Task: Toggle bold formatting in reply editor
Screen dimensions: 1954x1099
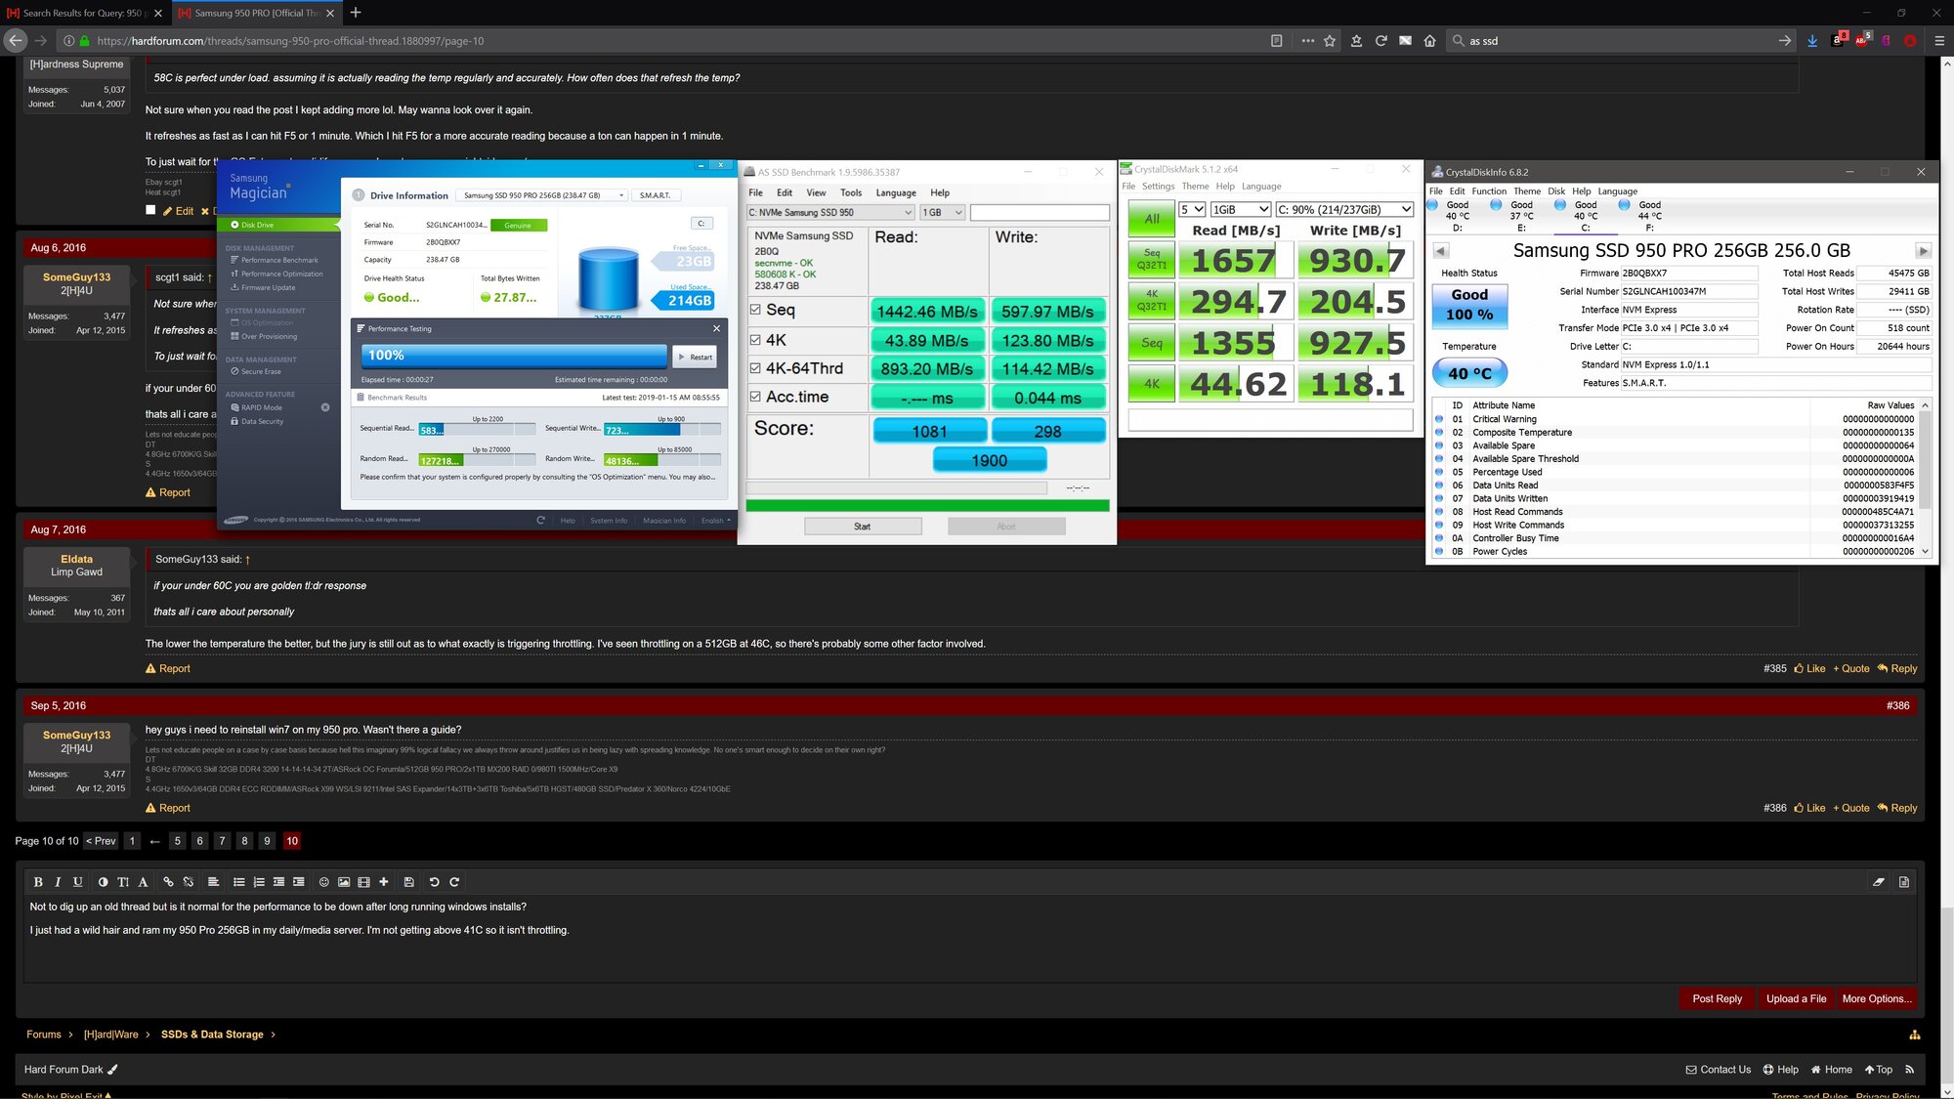Action: point(38,882)
